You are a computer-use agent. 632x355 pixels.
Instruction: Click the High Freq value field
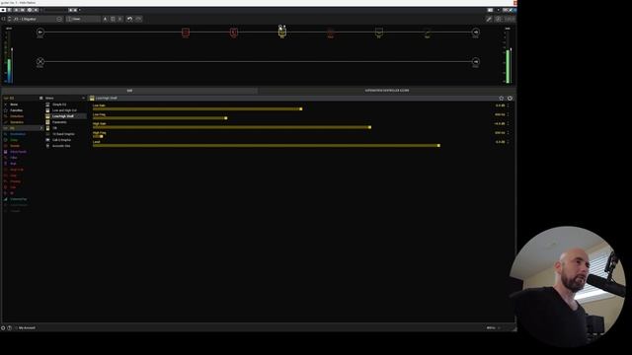(x=500, y=133)
